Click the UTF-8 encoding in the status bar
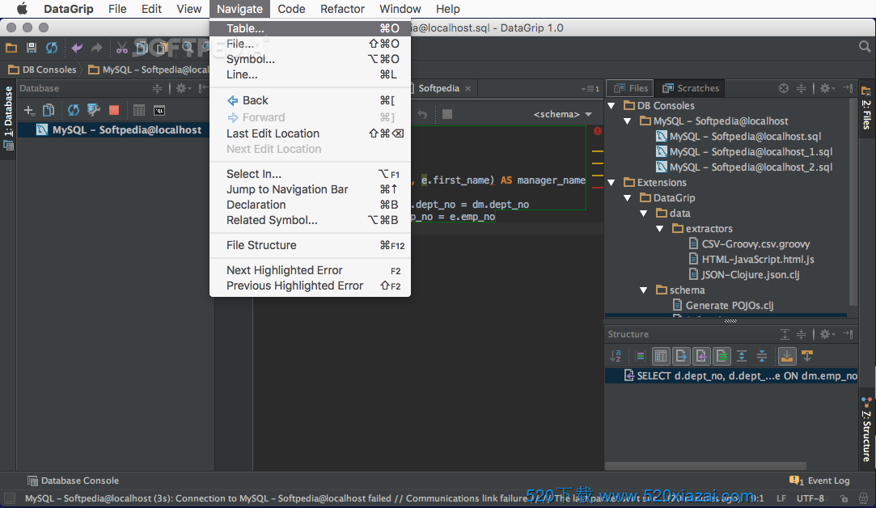This screenshot has width=876, height=508. tap(810, 498)
